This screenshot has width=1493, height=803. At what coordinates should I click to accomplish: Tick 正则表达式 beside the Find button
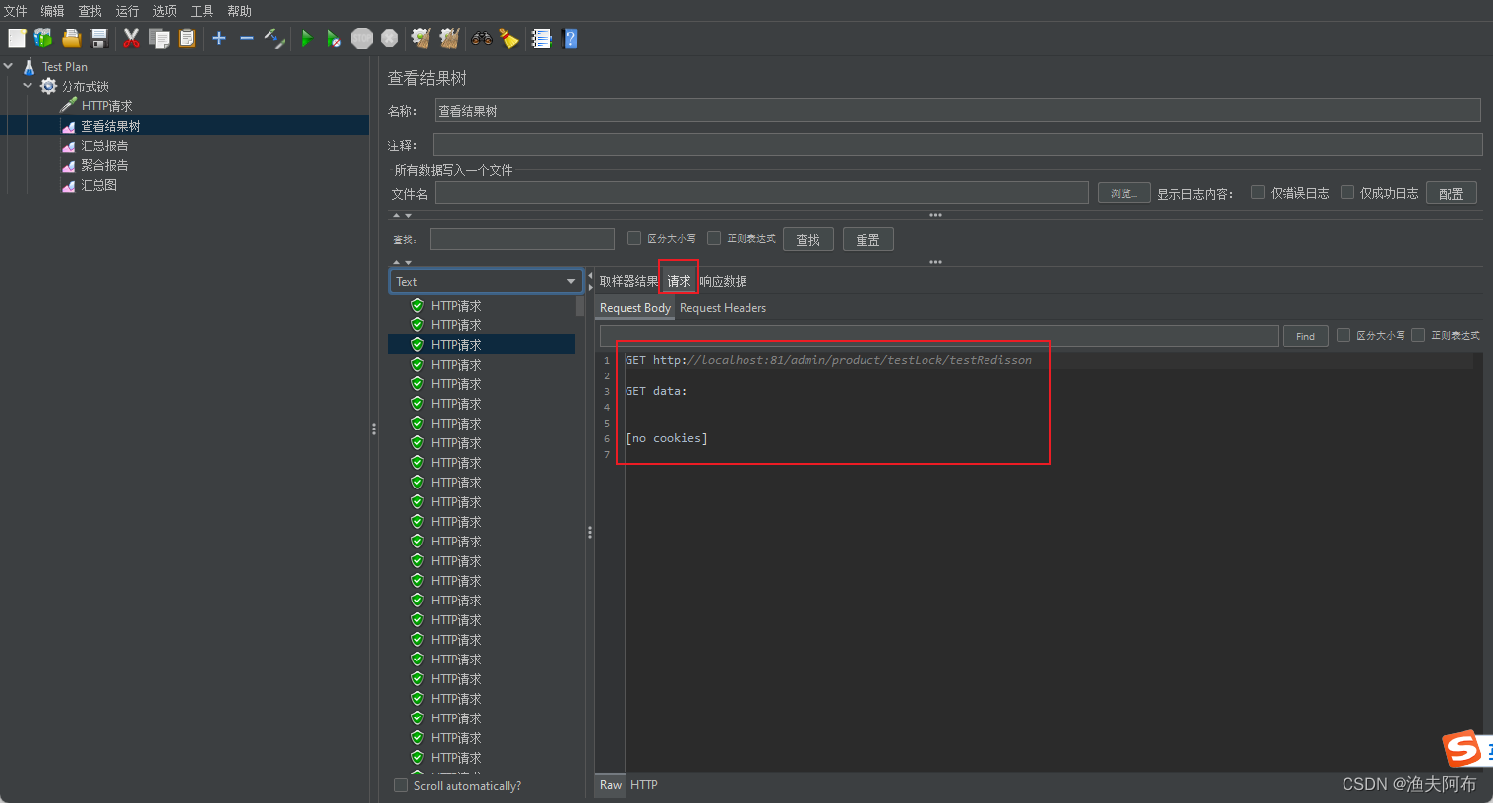pos(1418,335)
